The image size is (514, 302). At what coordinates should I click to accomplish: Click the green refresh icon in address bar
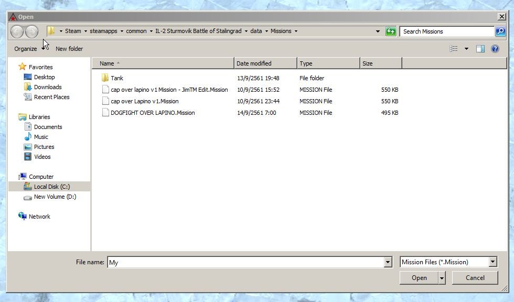point(391,31)
